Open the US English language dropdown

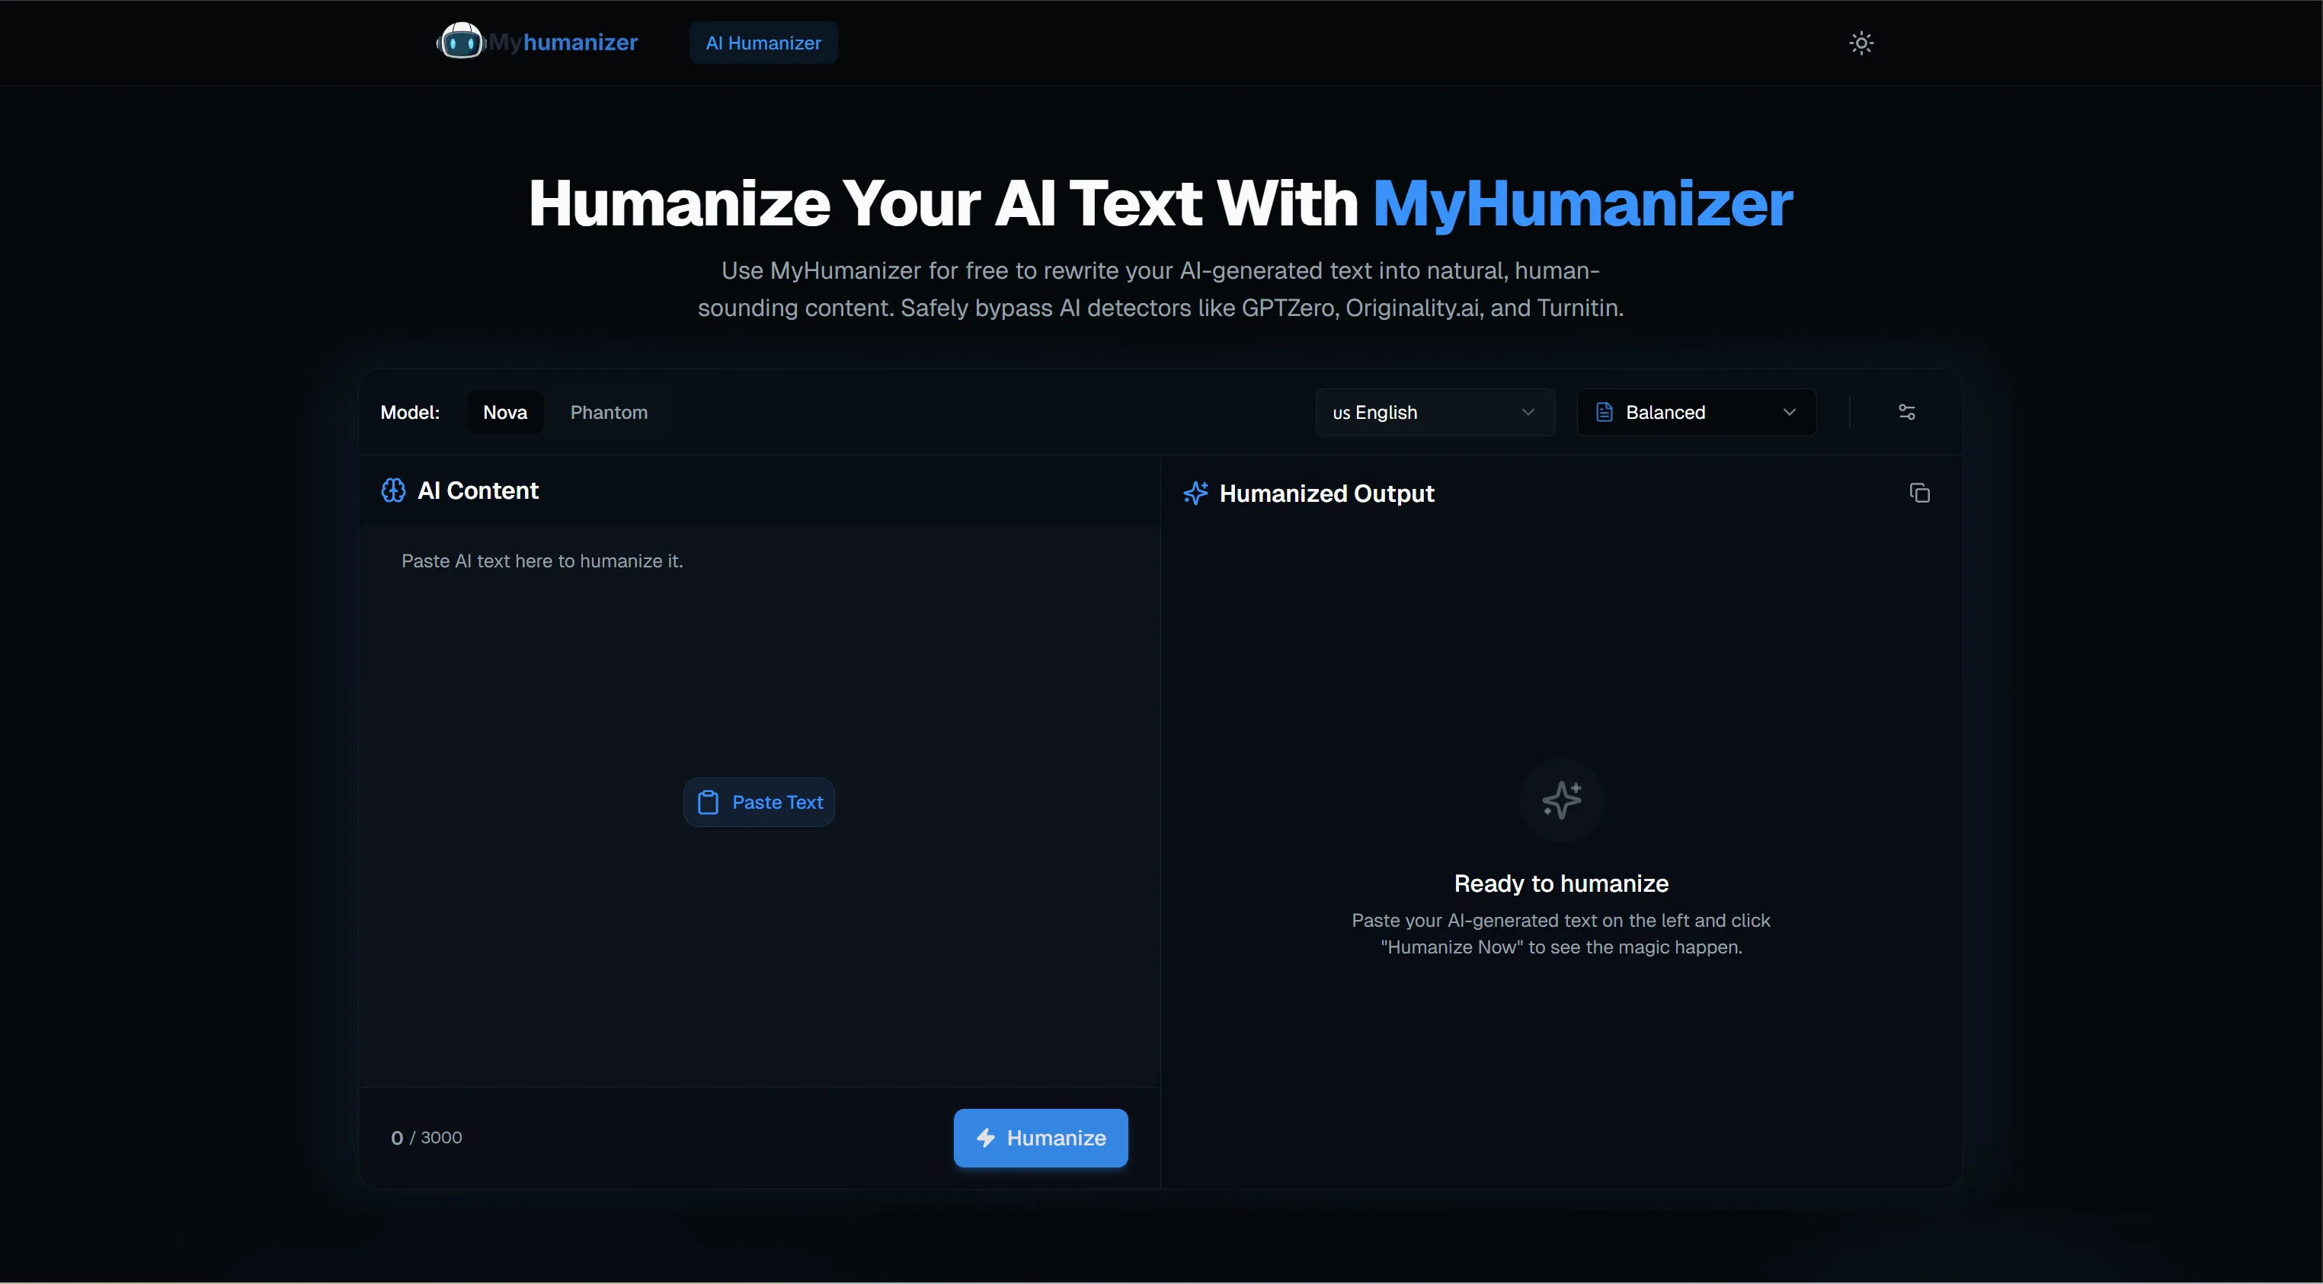(x=1435, y=412)
